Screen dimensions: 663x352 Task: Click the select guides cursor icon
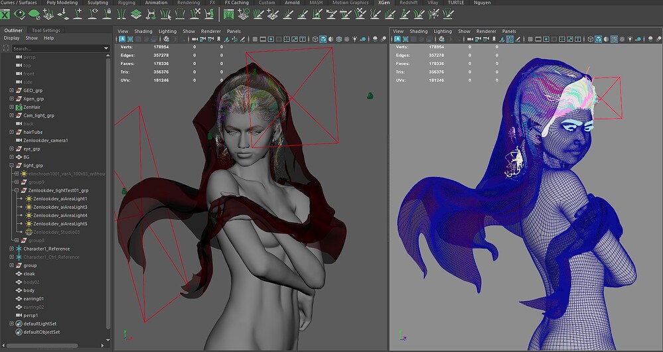point(165,15)
